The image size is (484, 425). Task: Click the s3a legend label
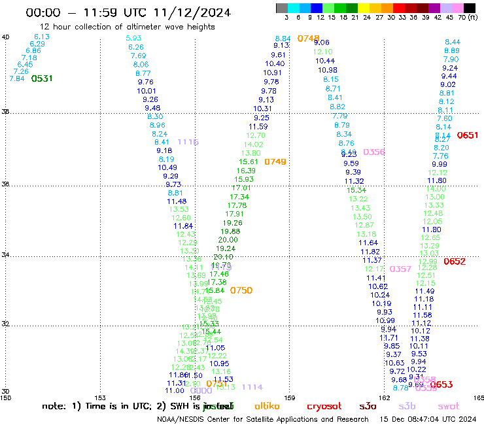pyautogui.click(x=368, y=406)
